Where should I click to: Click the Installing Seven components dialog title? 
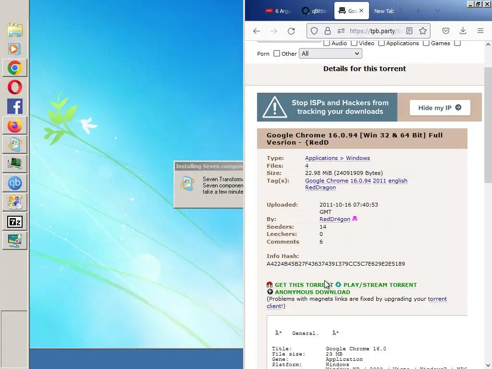click(x=209, y=166)
